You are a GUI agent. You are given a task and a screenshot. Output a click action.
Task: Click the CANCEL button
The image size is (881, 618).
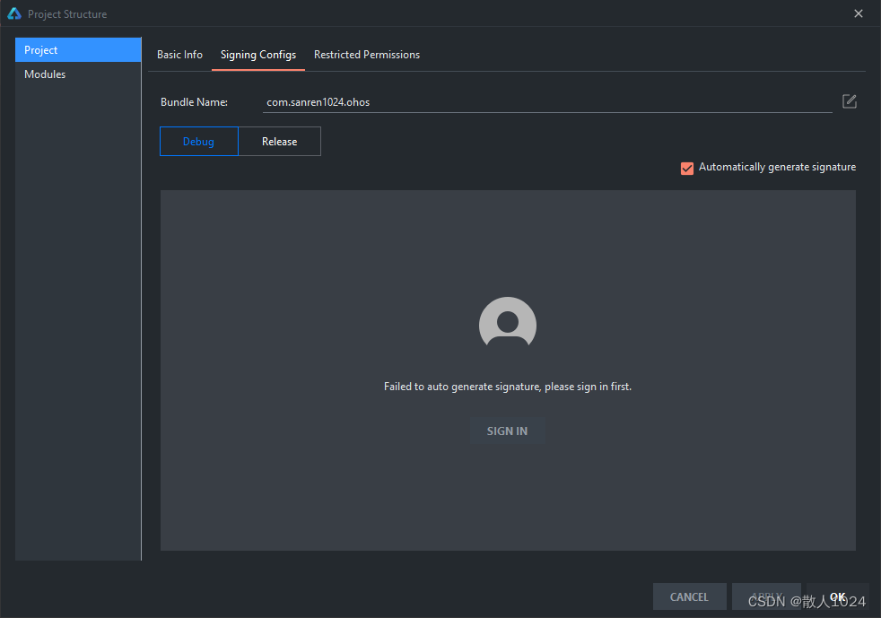(689, 596)
